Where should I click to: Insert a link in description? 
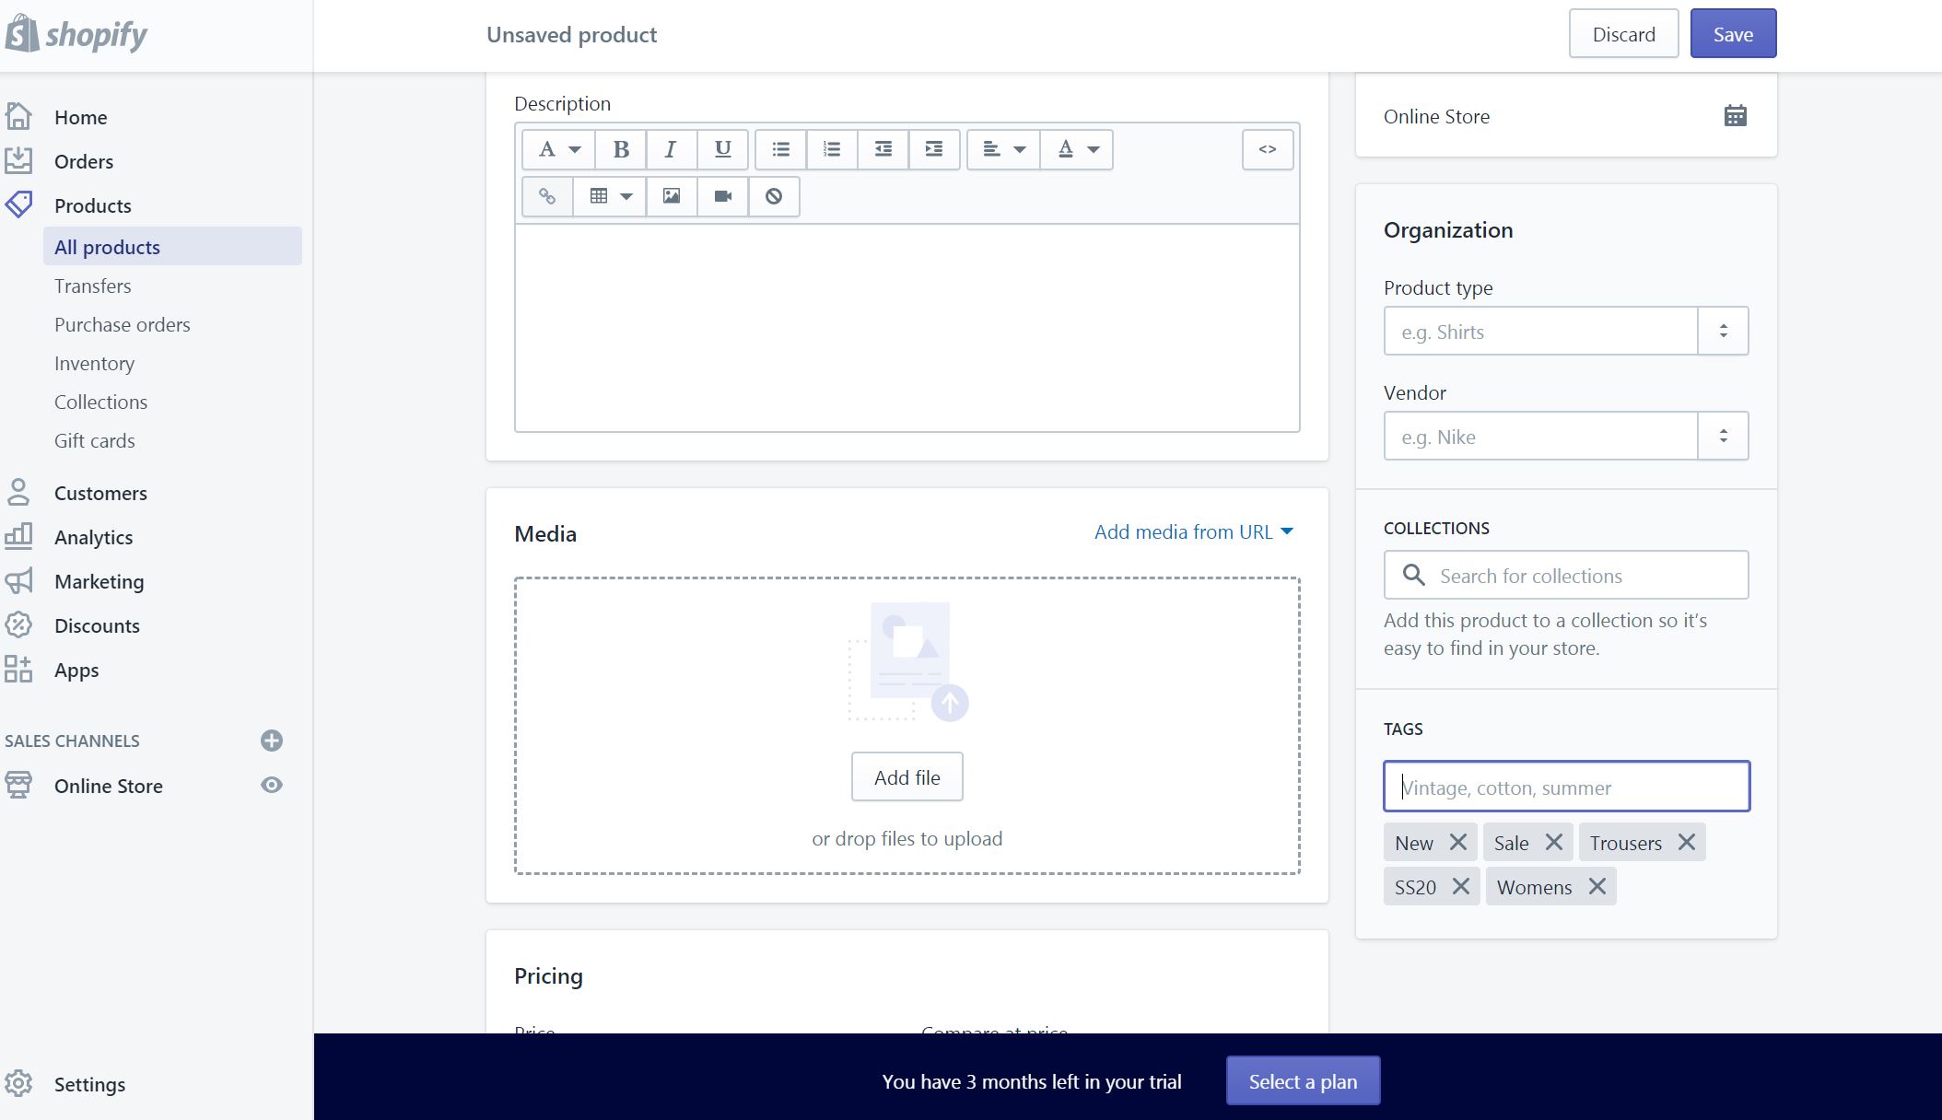tap(547, 196)
